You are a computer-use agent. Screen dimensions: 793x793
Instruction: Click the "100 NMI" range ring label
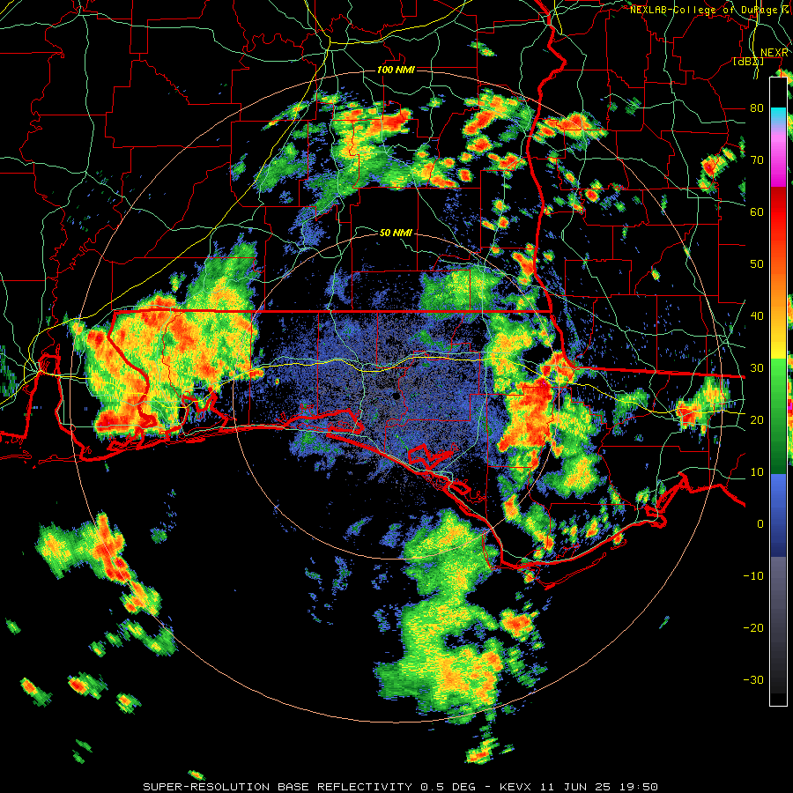396,70
